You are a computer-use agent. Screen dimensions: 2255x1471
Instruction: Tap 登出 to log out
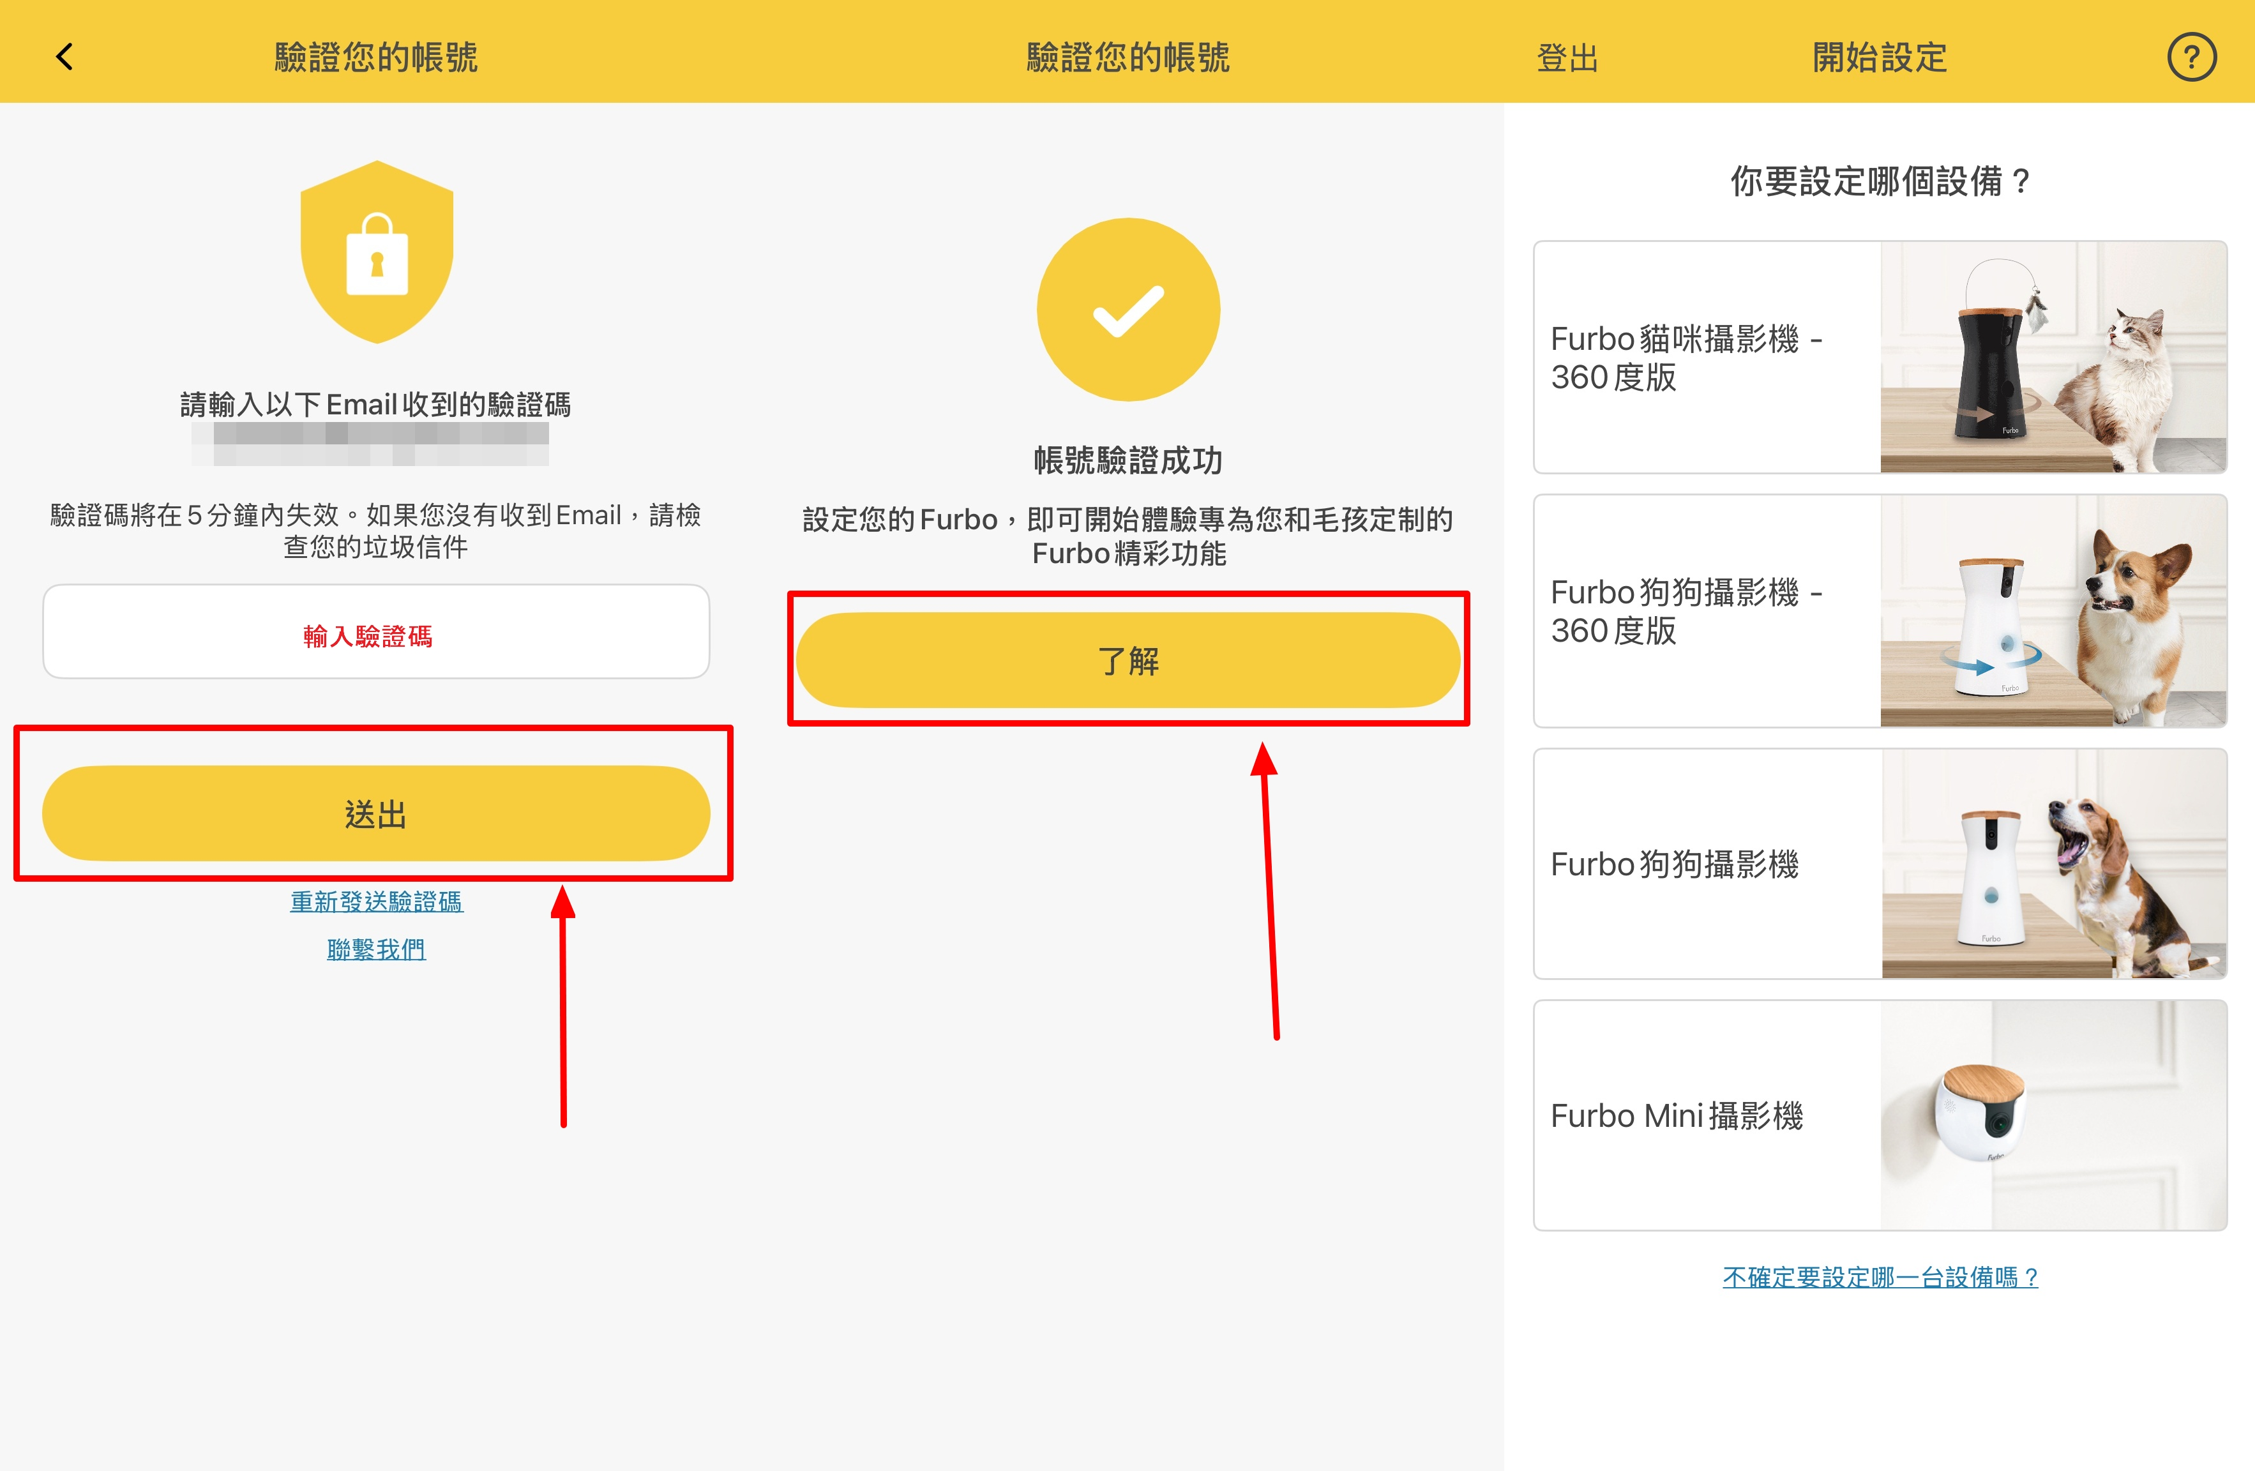pos(1567,57)
